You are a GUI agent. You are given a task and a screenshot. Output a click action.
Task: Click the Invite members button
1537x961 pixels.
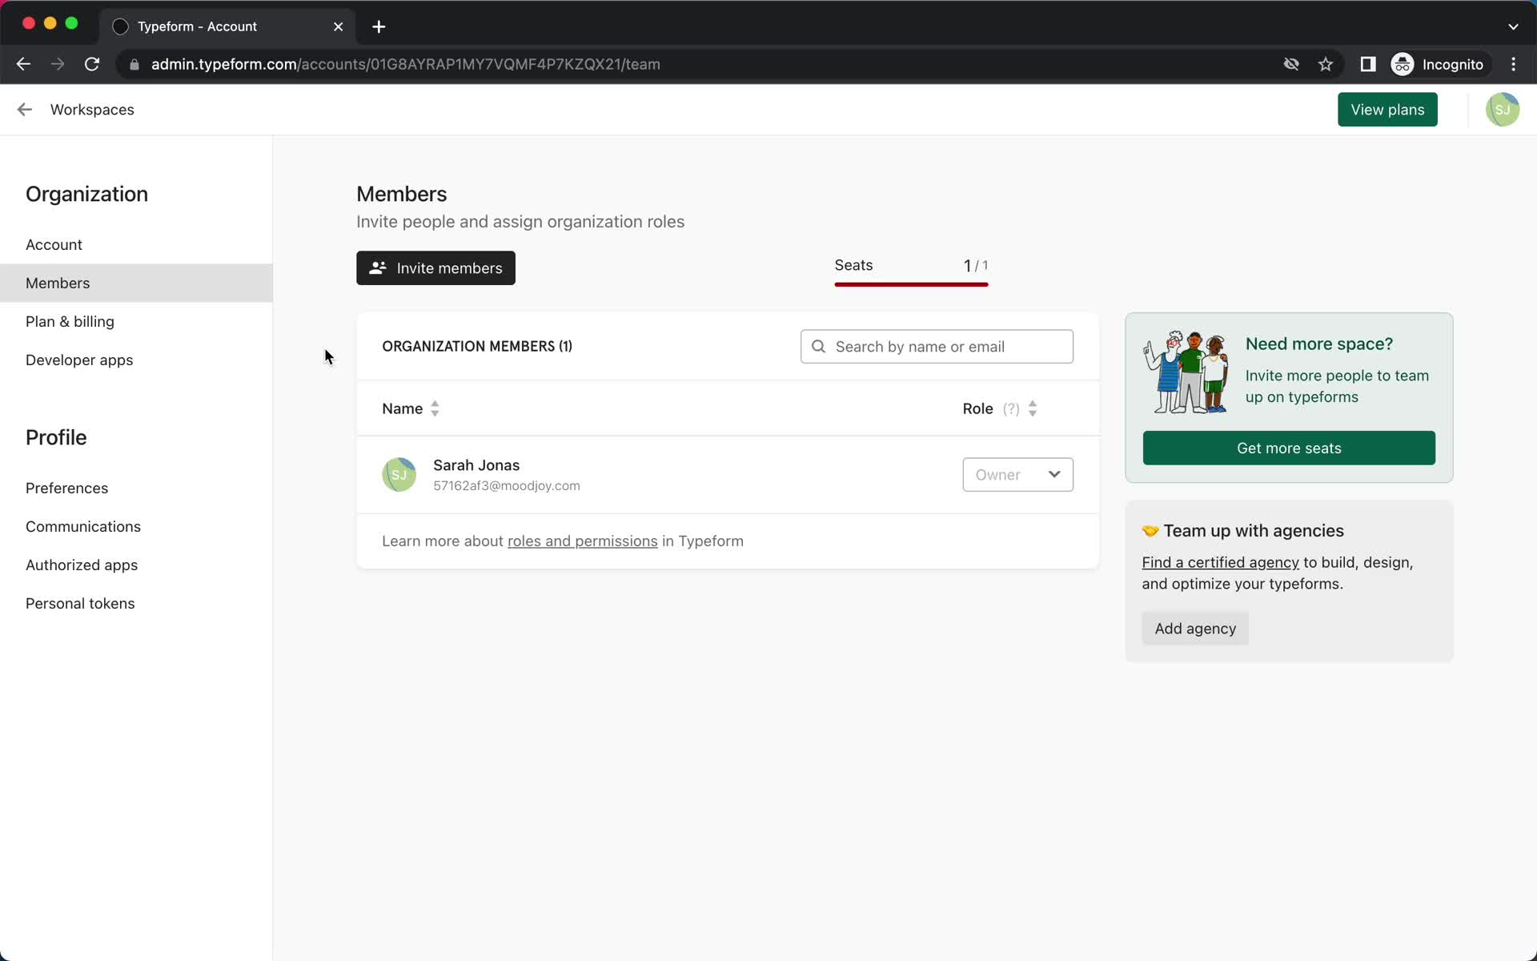click(435, 268)
